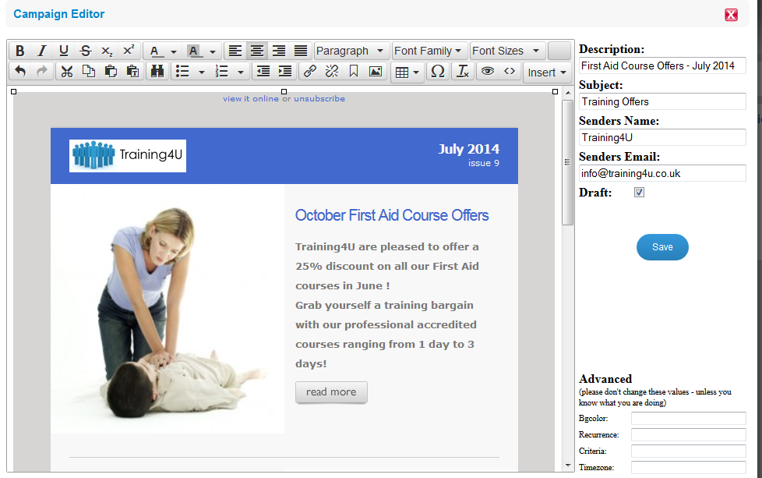Toggle the Draft checkbox
Screen dimensions: 762x478
[x=639, y=193]
